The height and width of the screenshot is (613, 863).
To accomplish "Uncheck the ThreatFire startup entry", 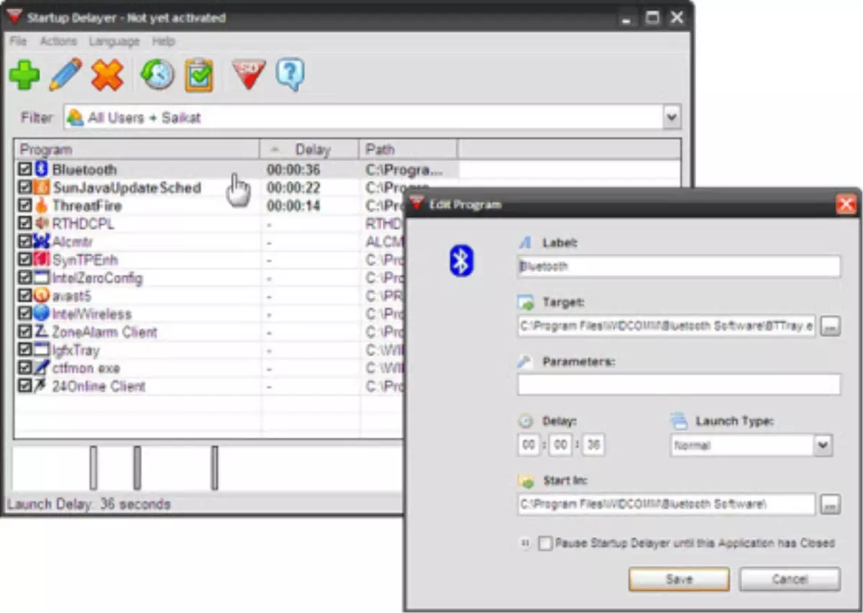I will pyautogui.click(x=24, y=206).
